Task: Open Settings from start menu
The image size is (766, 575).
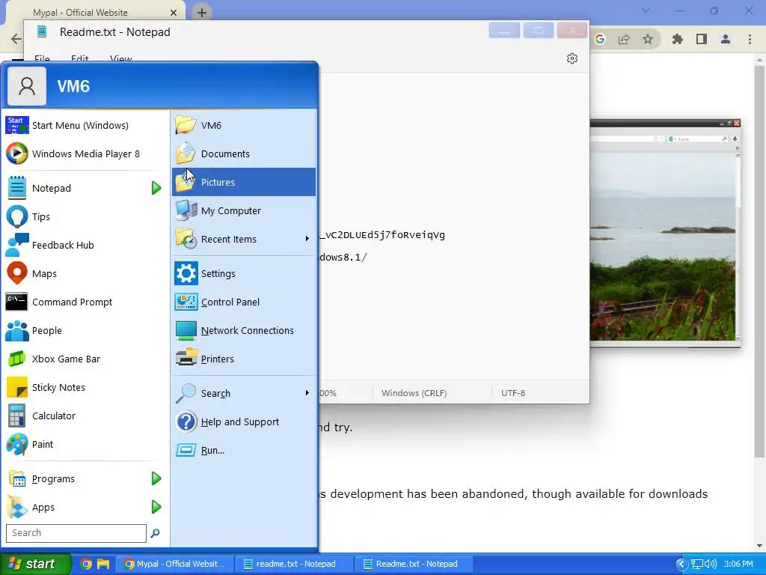Action: [244, 273]
